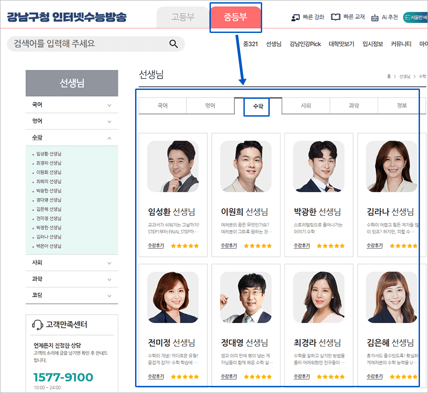Image resolution: width=428 pixels, height=393 pixels.
Task: Open 박정한 선생님 sidebar link
Action: pos(49,227)
